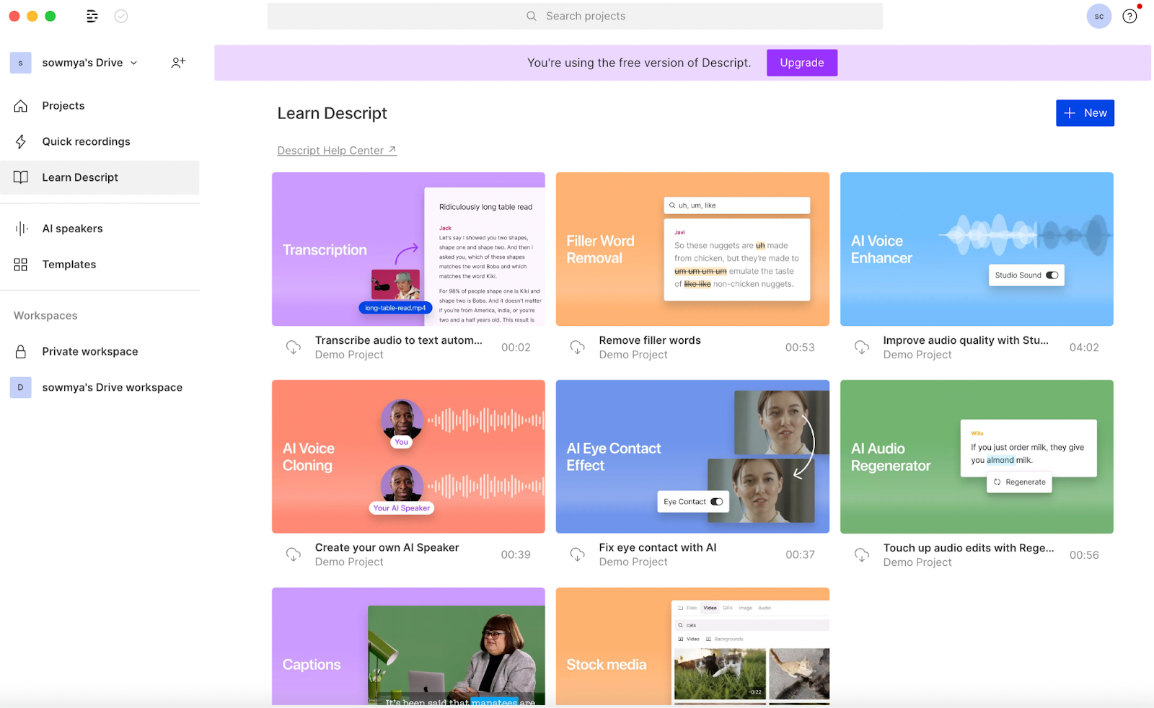
Task: Click the Learn Descript book icon
Action: [21, 177]
